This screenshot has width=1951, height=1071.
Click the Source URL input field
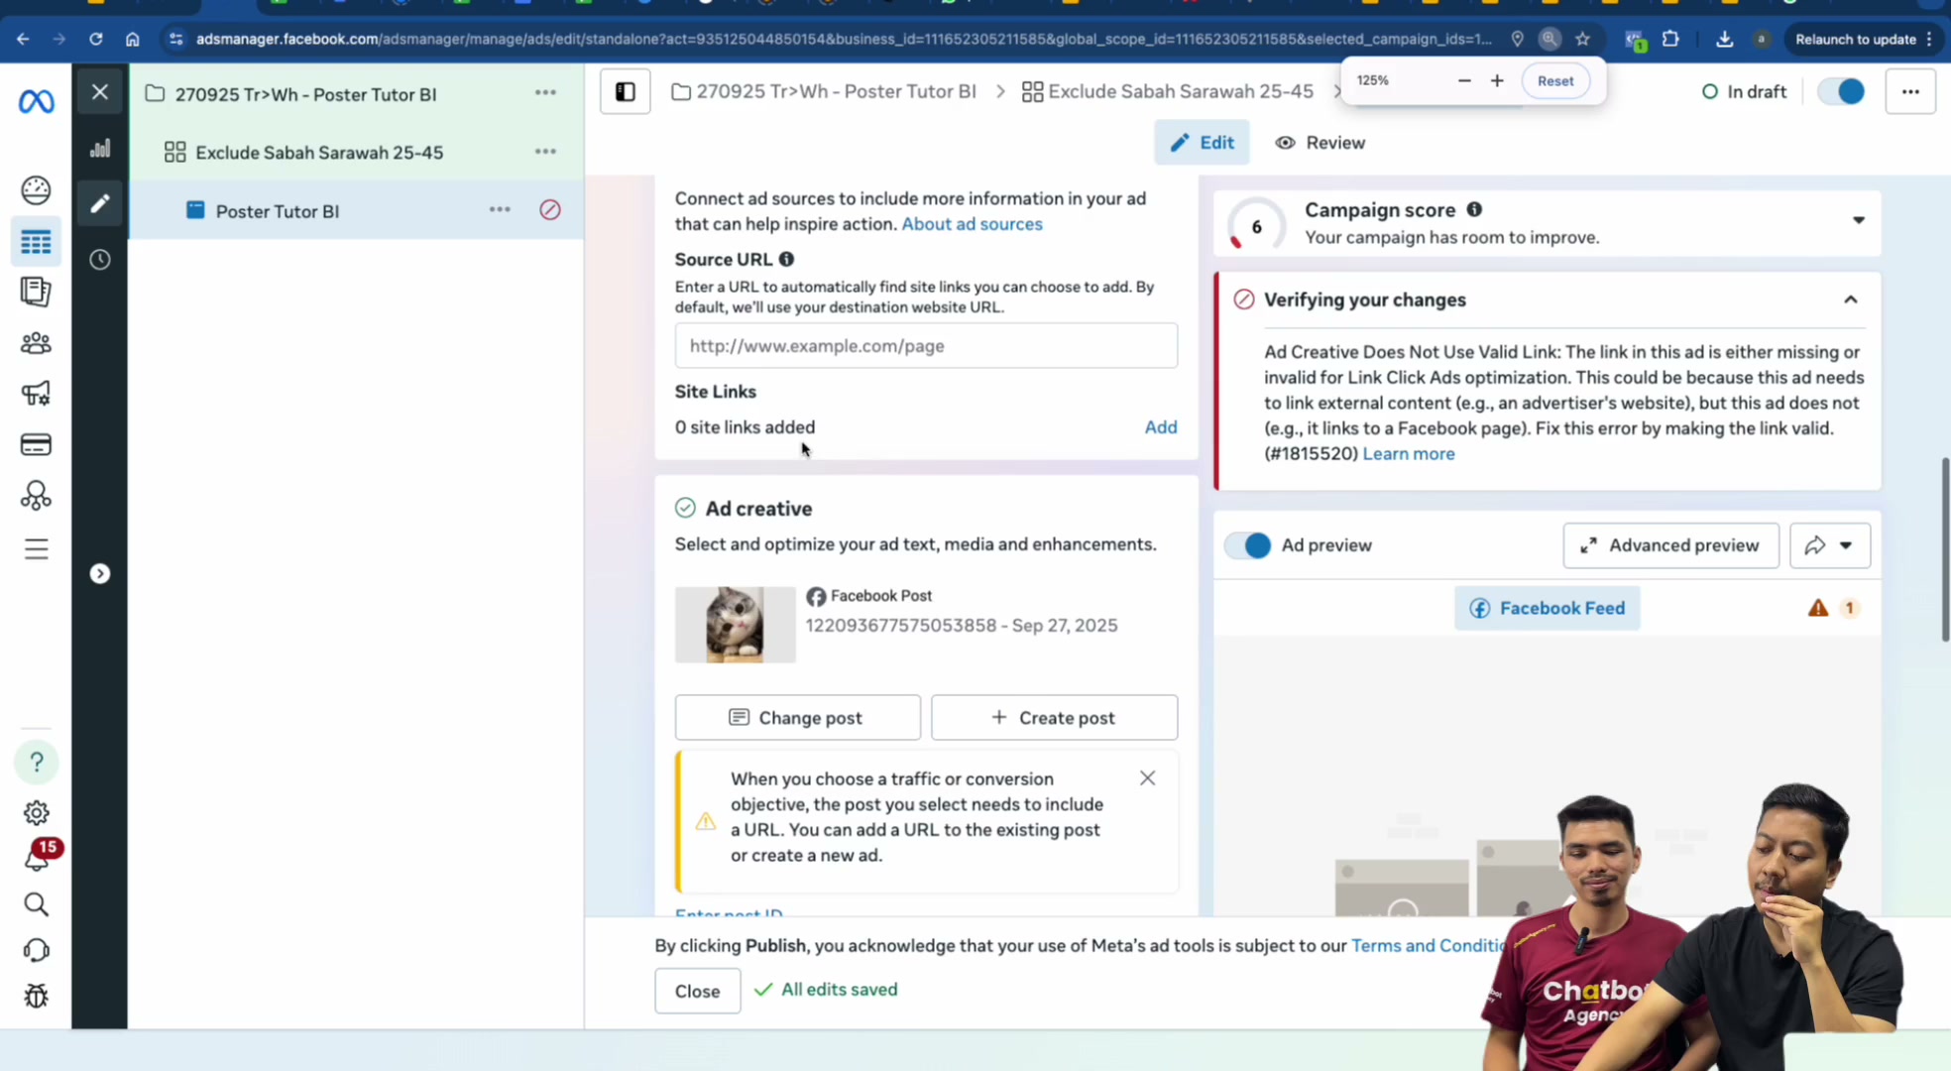click(926, 346)
